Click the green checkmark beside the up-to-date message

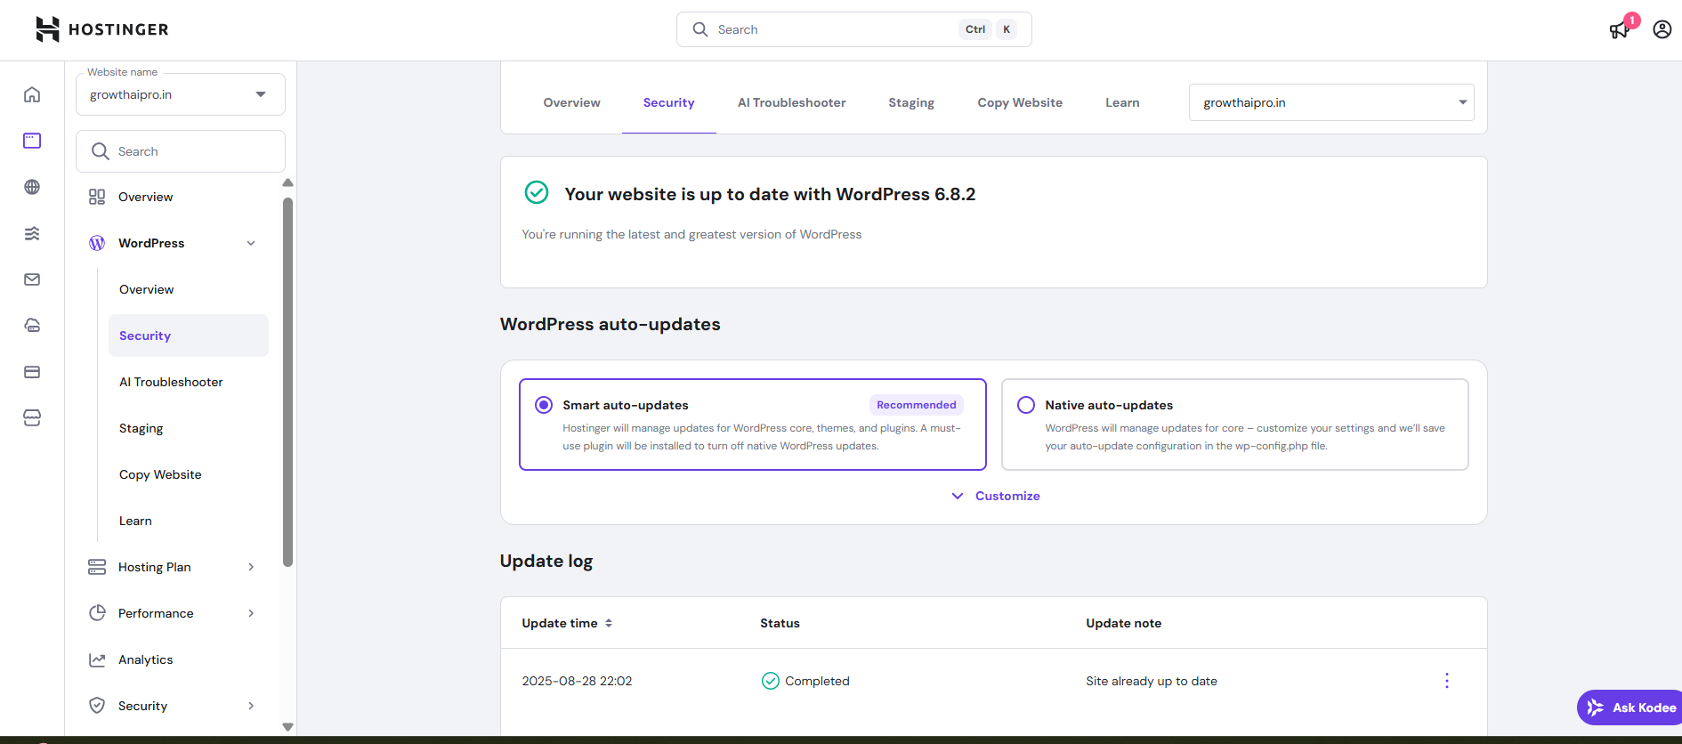point(537,192)
